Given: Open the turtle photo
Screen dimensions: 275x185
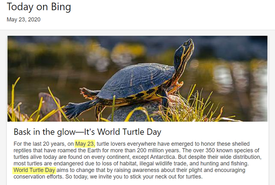Looking at the screenshot, I should (137, 78).
